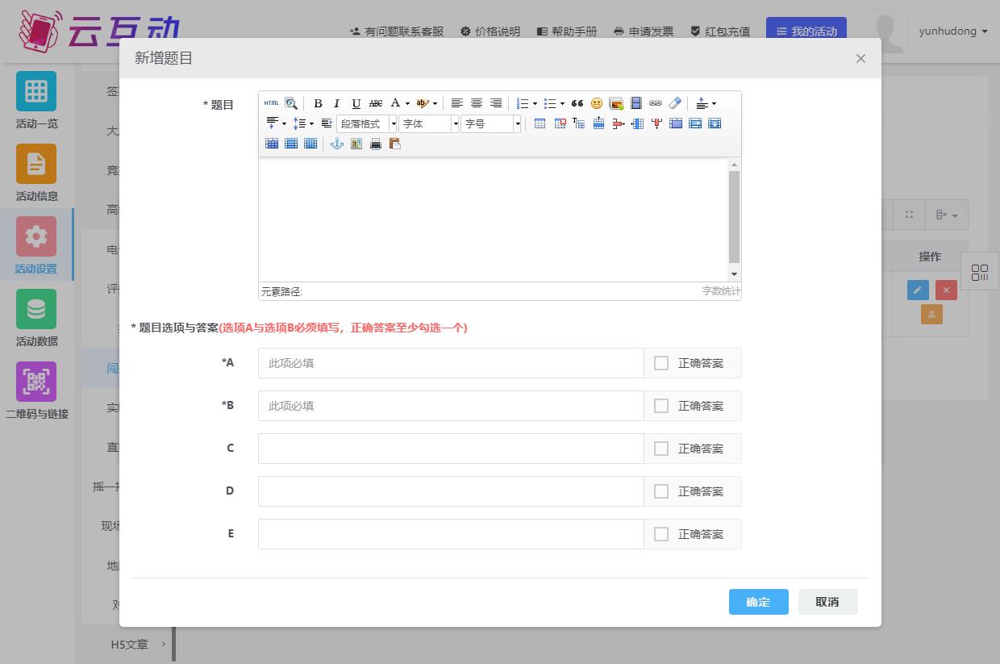Check 正确答案 for option A

661,363
